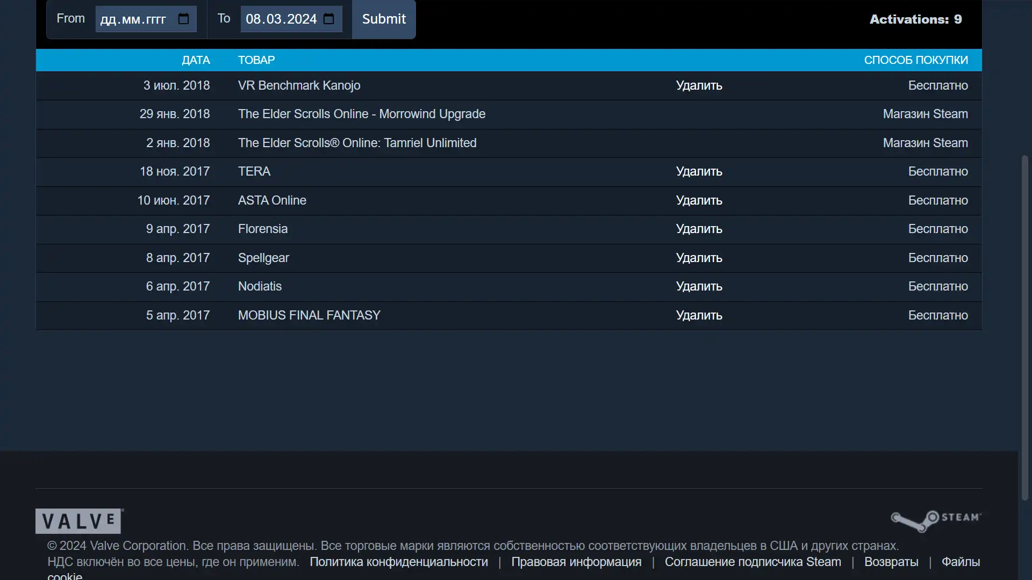Click the Spellgear product name
Screen dimensions: 1032x580
[263, 258]
